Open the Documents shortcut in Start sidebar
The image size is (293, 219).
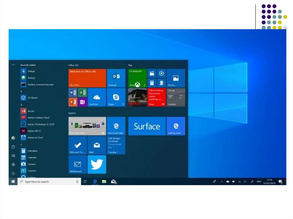pos(13,147)
